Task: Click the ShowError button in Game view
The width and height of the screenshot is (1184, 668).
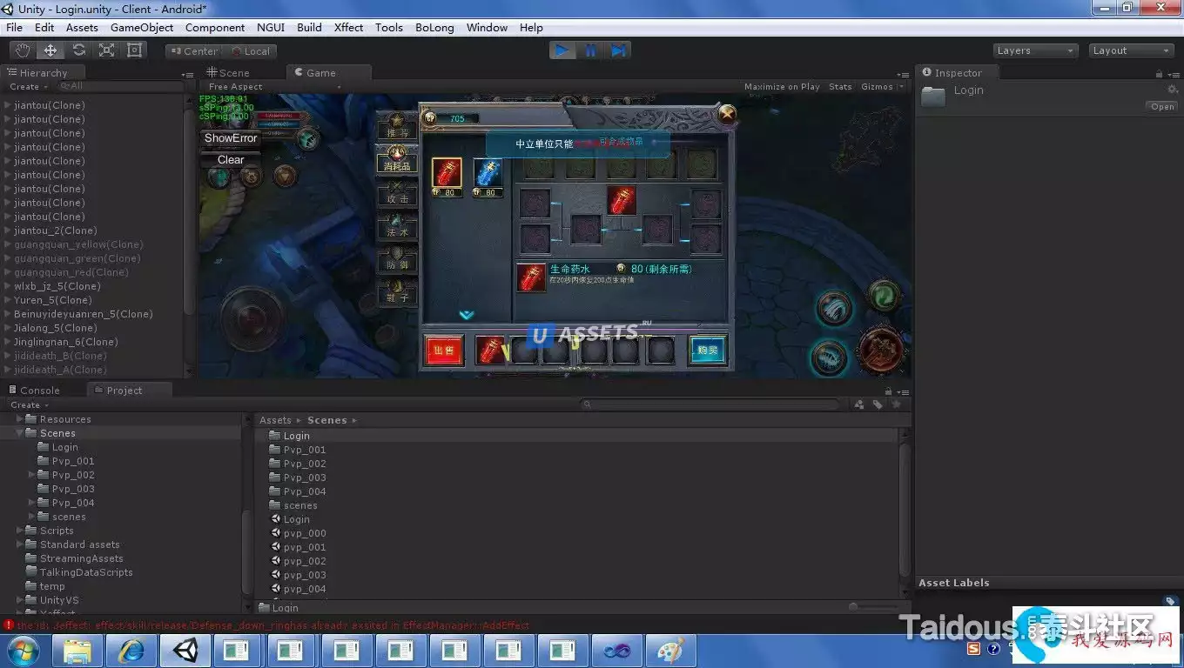Action: coord(231,138)
